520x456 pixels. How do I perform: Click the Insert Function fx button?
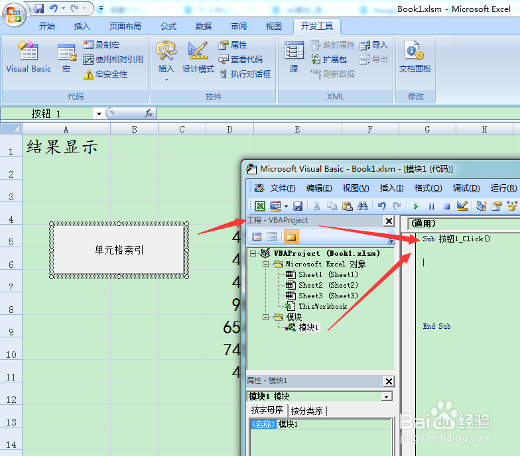tap(149, 114)
